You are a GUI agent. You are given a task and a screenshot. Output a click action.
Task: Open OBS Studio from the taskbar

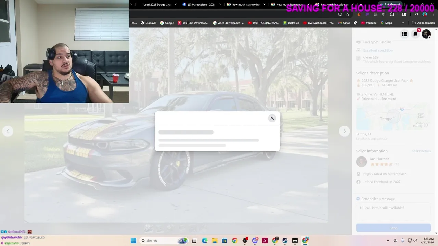pyautogui.click(x=245, y=241)
